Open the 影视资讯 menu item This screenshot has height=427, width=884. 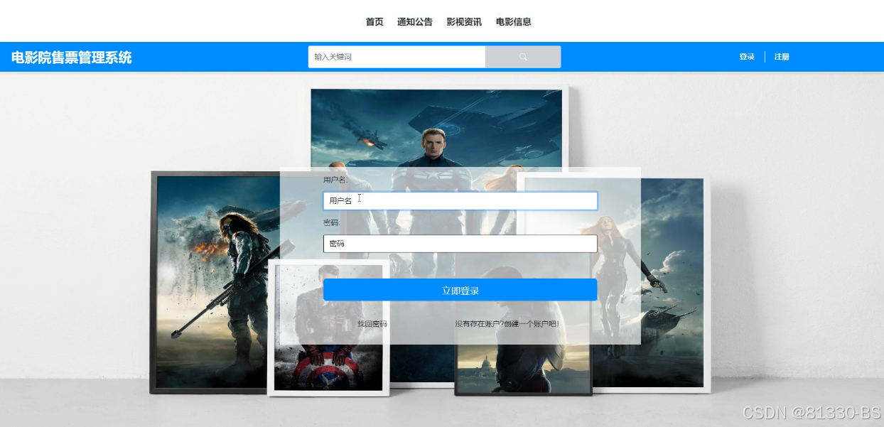(x=464, y=22)
